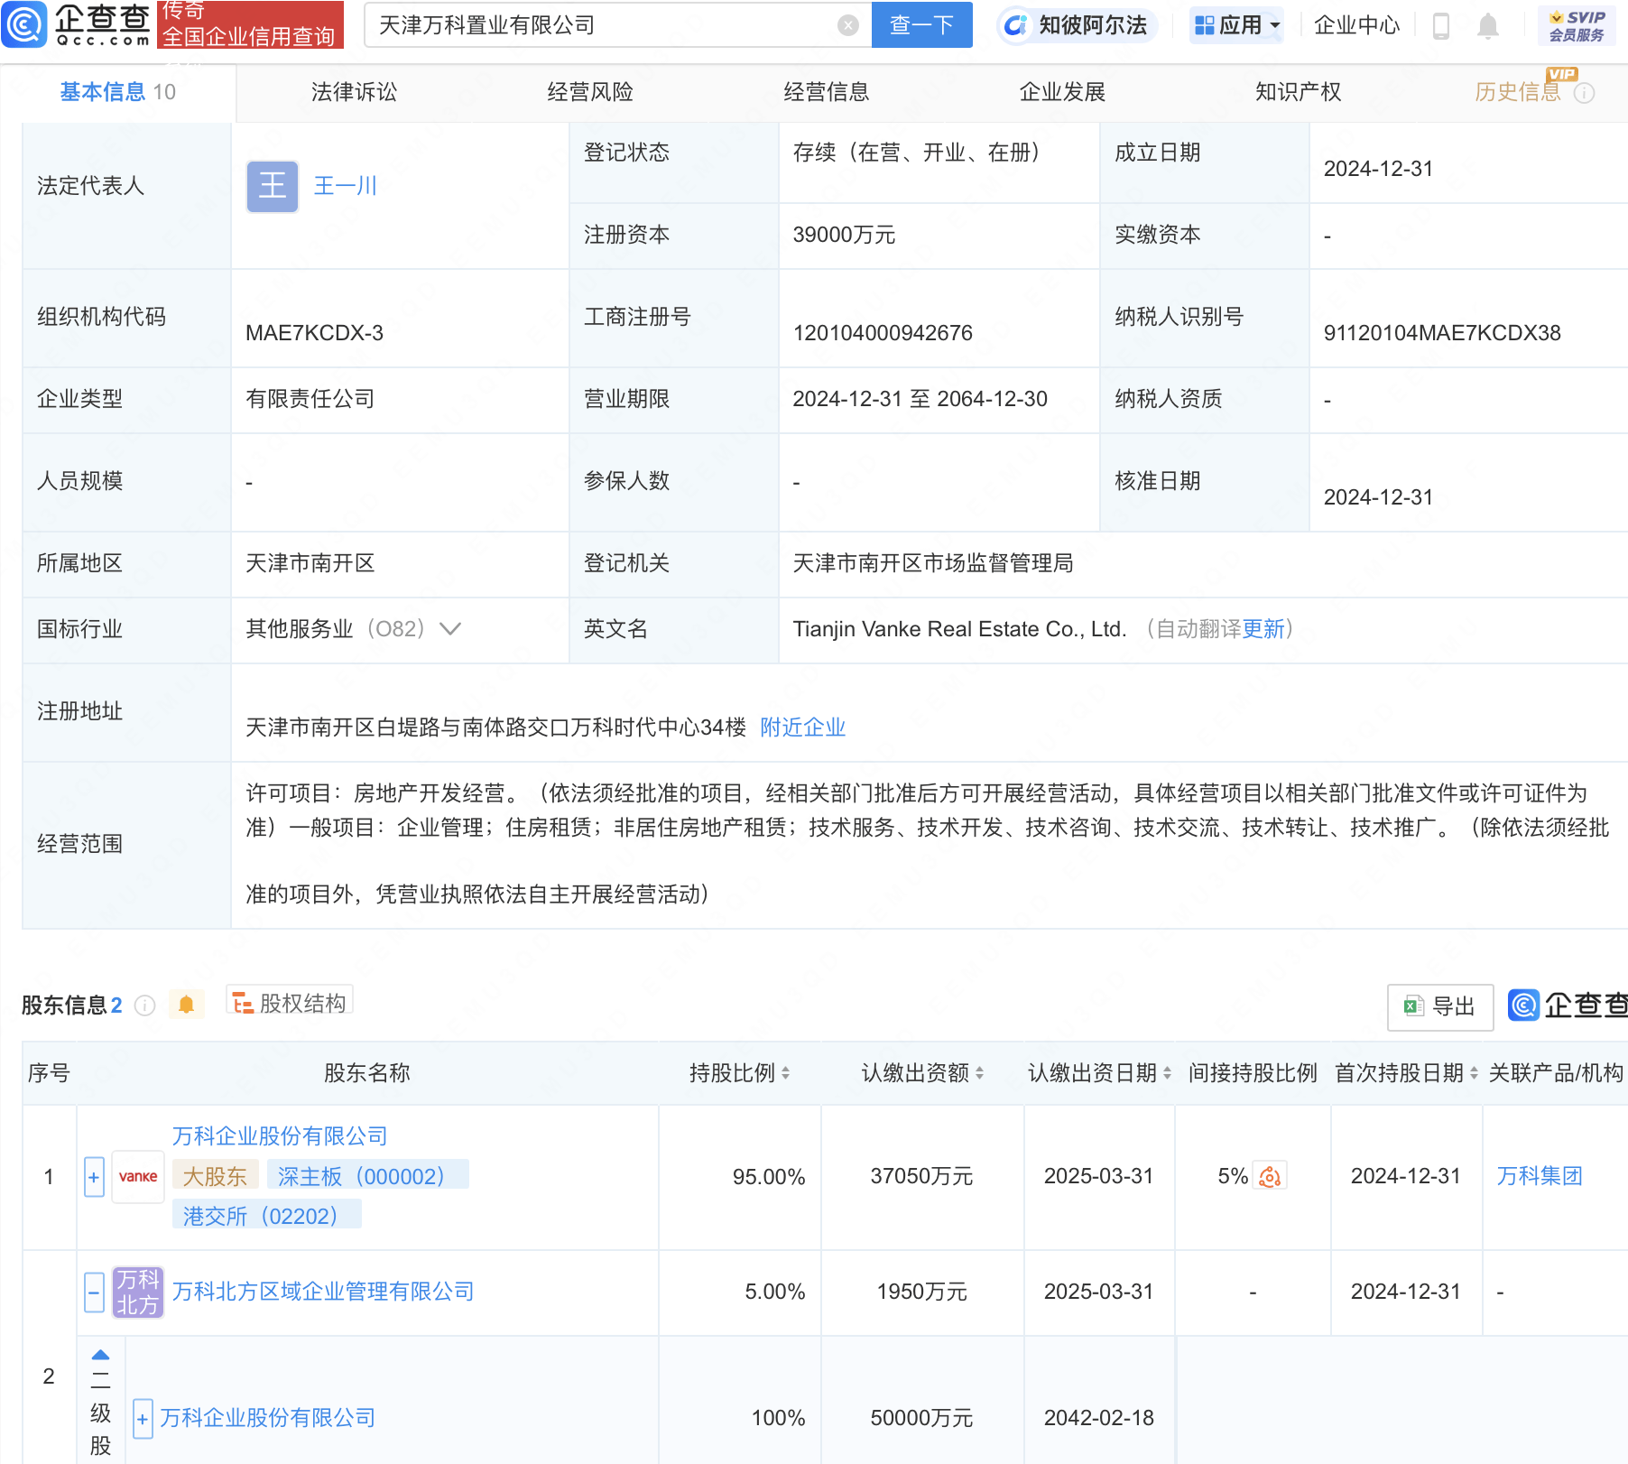
Task: Expand second-level 万科企业股份有限公司 plus toggle
Action: click(143, 1419)
